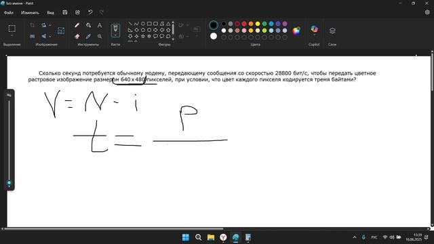434x244 pixels.
Task: Open the Файл menu
Action: point(9,12)
